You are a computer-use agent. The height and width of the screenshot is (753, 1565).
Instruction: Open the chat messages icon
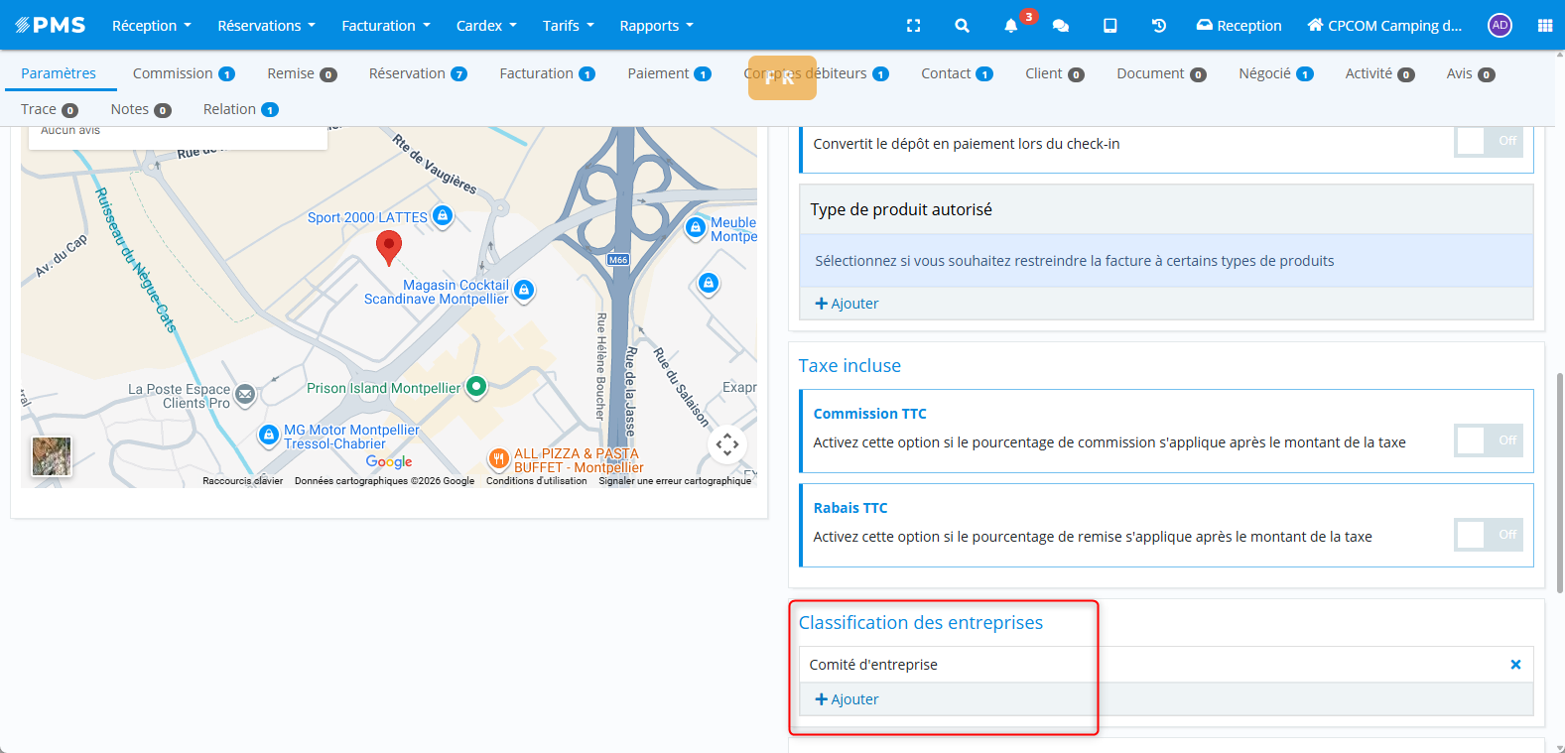tap(1061, 26)
